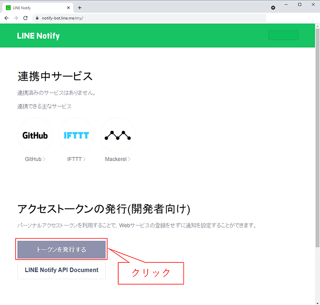Follow the Mackerel text link with chevron
The width and height of the screenshot is (320, 305).
click(118, 159)
